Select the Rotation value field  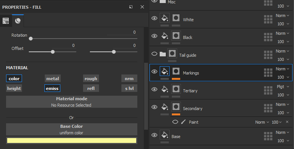pos(122,33)
